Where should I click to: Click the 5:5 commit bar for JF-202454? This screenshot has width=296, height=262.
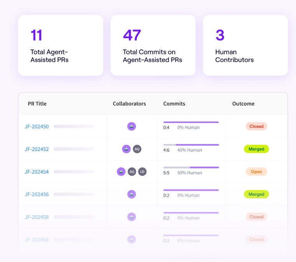tap(191, 167)
